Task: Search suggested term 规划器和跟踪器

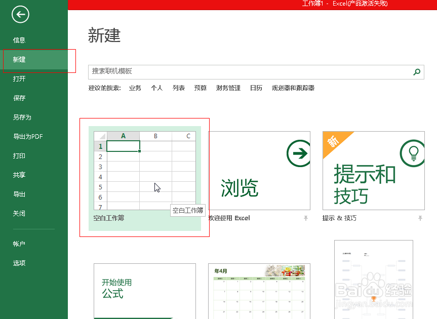Action: click(x=293, y=88)
